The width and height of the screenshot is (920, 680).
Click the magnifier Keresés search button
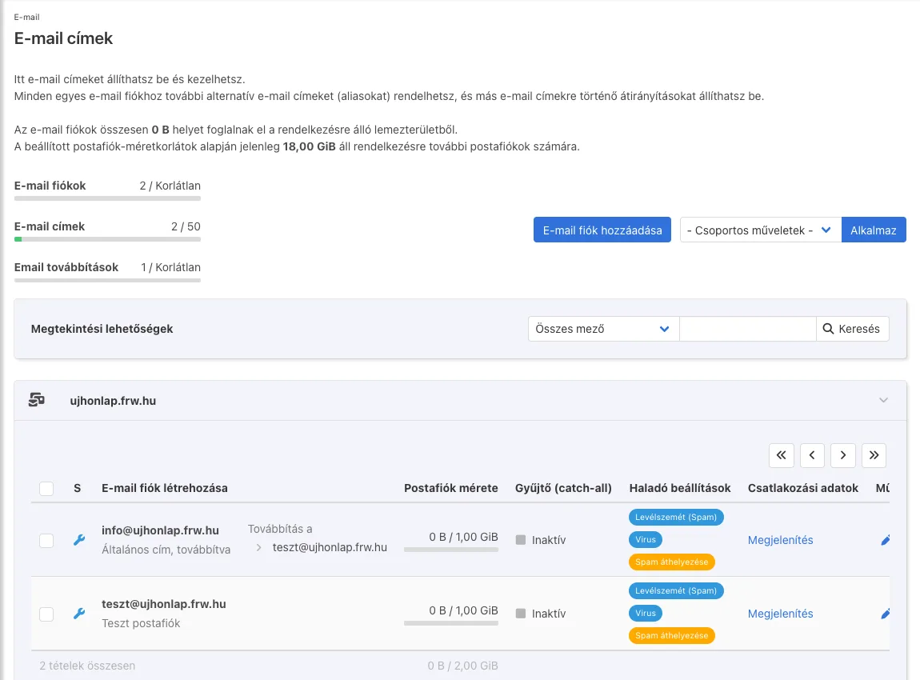(853, 329)
